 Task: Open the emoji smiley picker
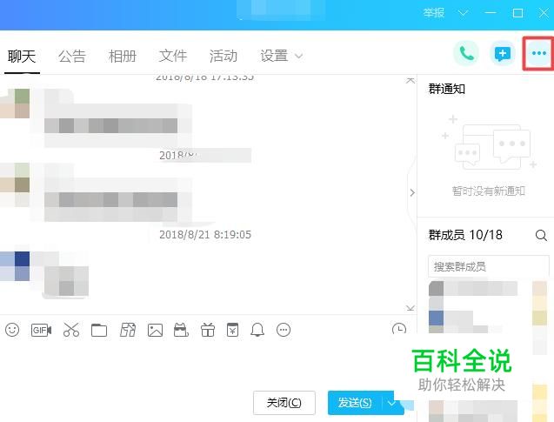pos(12,330)
